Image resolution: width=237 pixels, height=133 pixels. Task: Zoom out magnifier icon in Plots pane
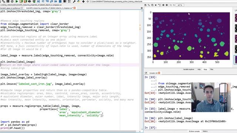click(x=171, y=5)
